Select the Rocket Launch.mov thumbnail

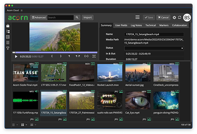[x=110, y=73]
